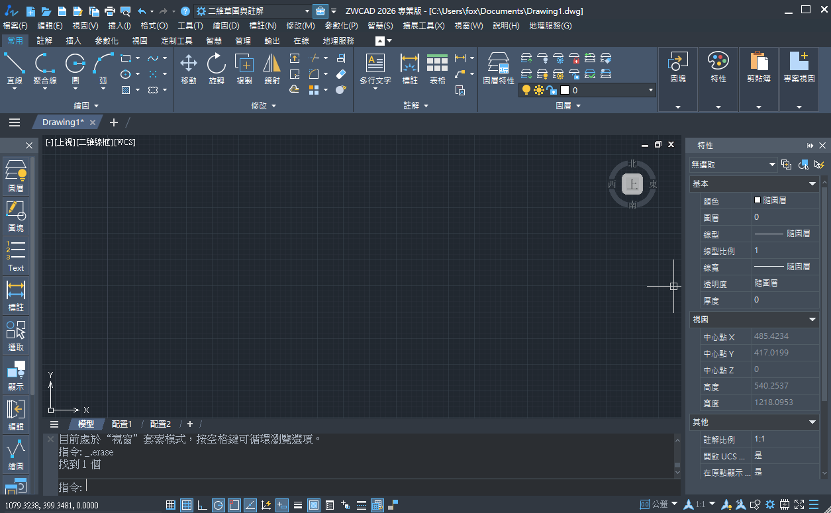Select the 聚合線 polyline tool
The width and height of the screenshot is (831, 513).
(44, 69)
